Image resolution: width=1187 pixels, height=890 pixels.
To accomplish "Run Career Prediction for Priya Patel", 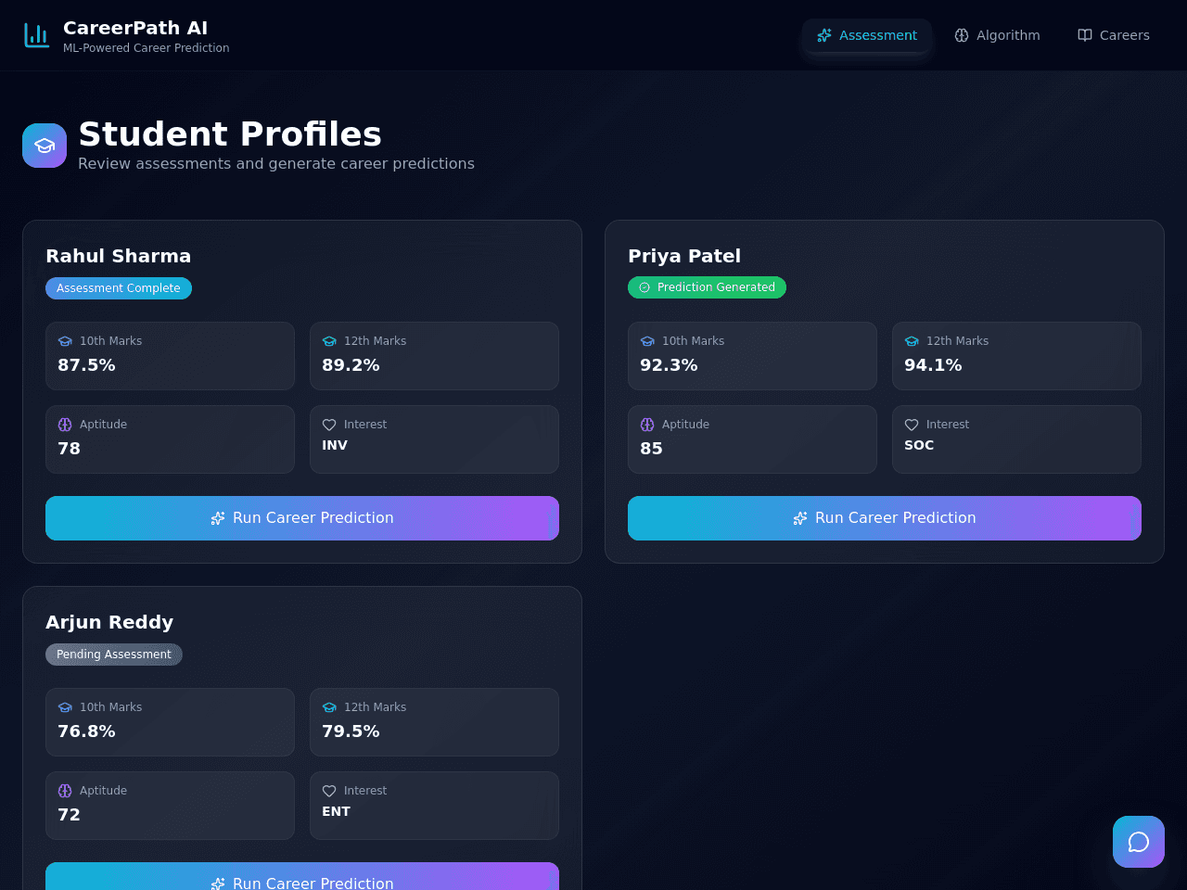I will (x=885, y=518).
